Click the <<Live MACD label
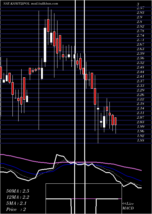 pyautogui.click(x=128, y=206)
